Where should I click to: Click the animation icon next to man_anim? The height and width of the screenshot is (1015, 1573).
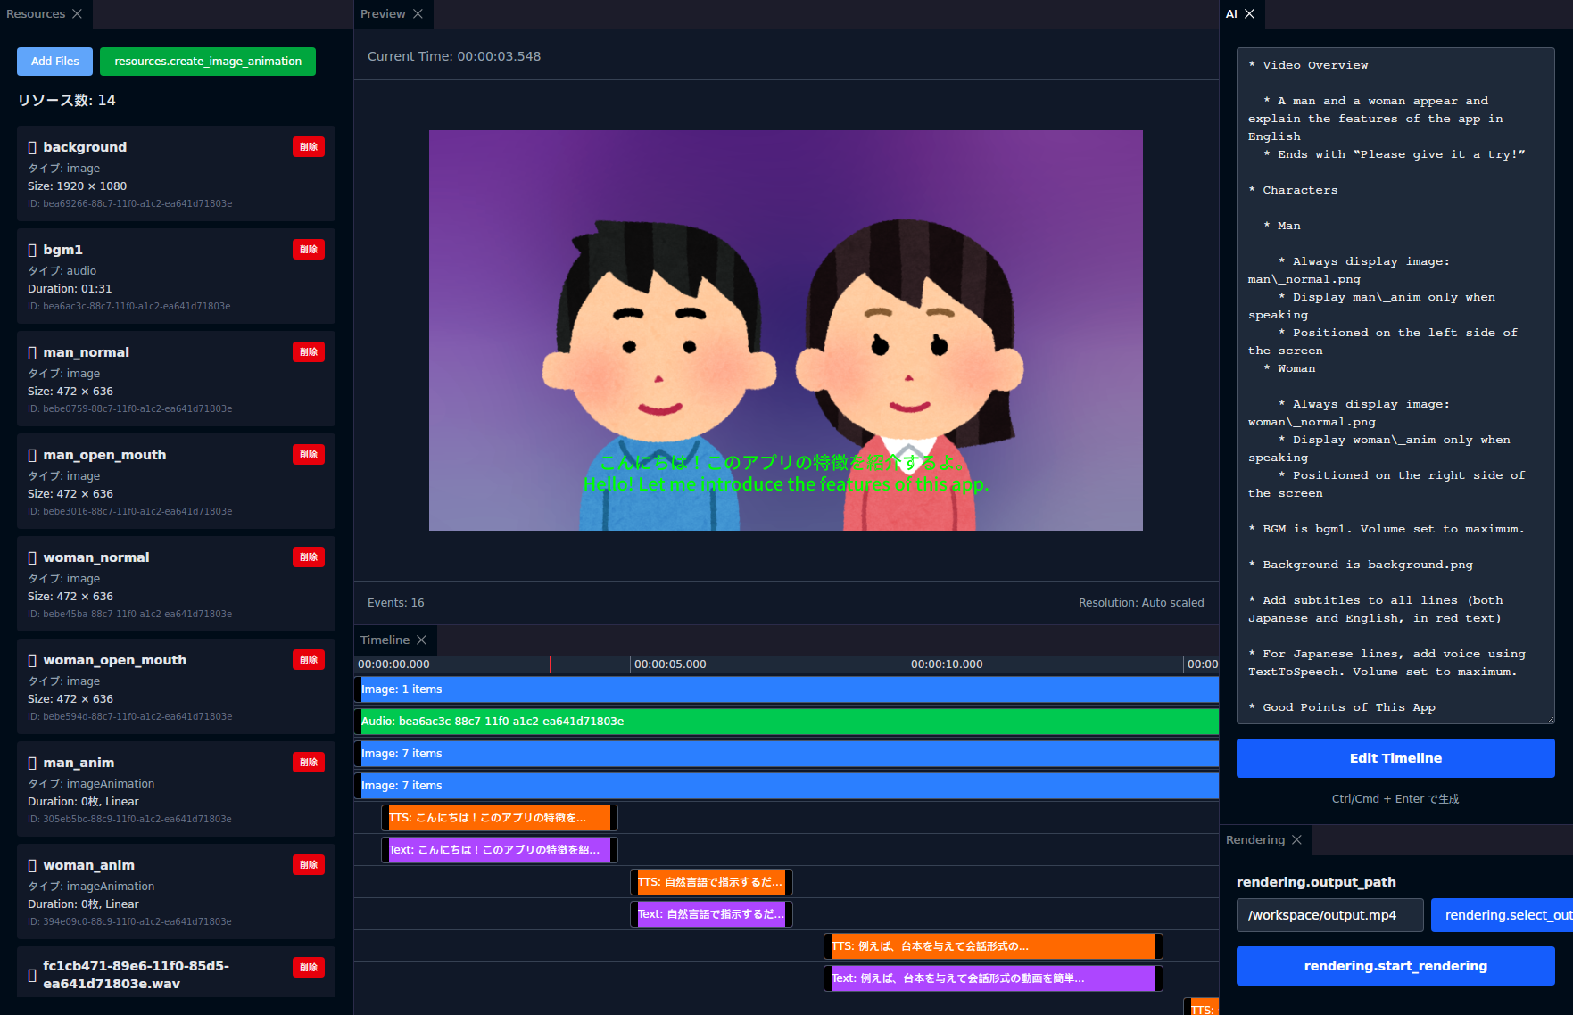(x=33, y=762)
